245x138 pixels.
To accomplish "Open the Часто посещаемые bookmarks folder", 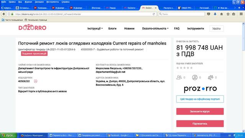I will tap(12, 20).
